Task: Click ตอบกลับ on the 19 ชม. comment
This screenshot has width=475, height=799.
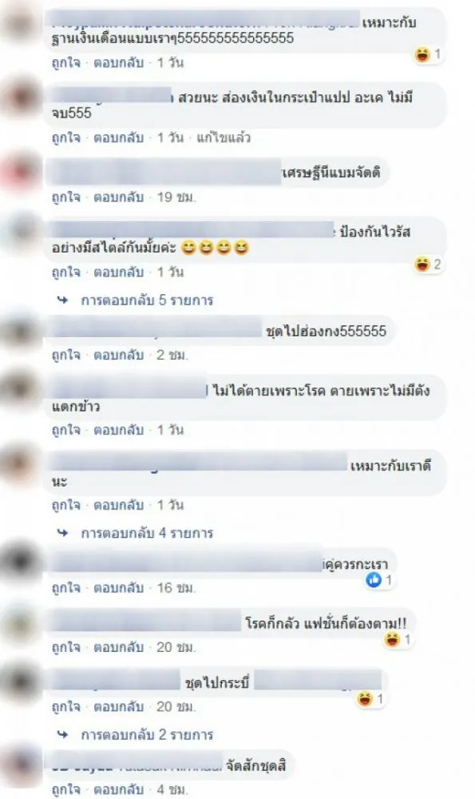Action: (119, 197)
